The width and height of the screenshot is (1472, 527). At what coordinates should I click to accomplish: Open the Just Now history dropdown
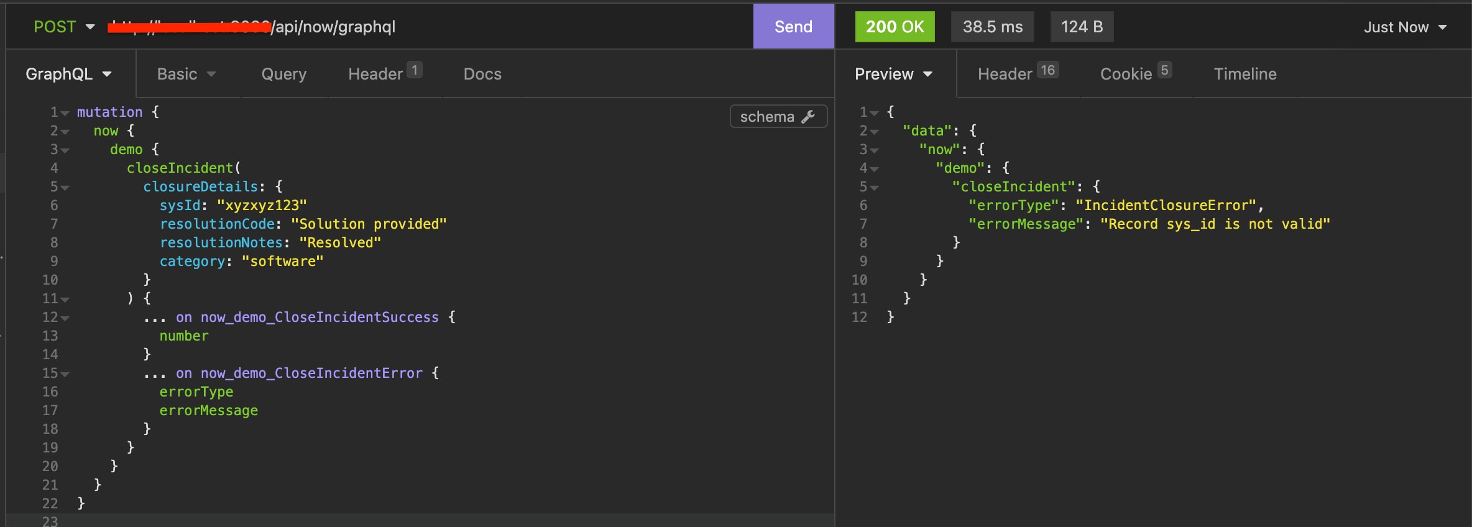[1405, 27]
